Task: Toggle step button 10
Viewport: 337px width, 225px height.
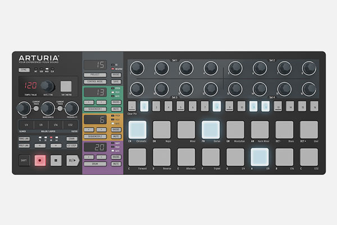Action: (242, 106)
